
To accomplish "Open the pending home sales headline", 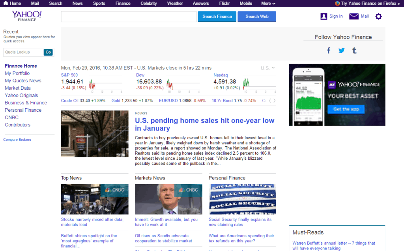I will pos(204,124).
